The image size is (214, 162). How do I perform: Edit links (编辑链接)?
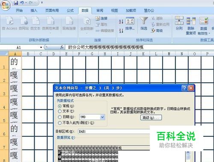point(105,30)
